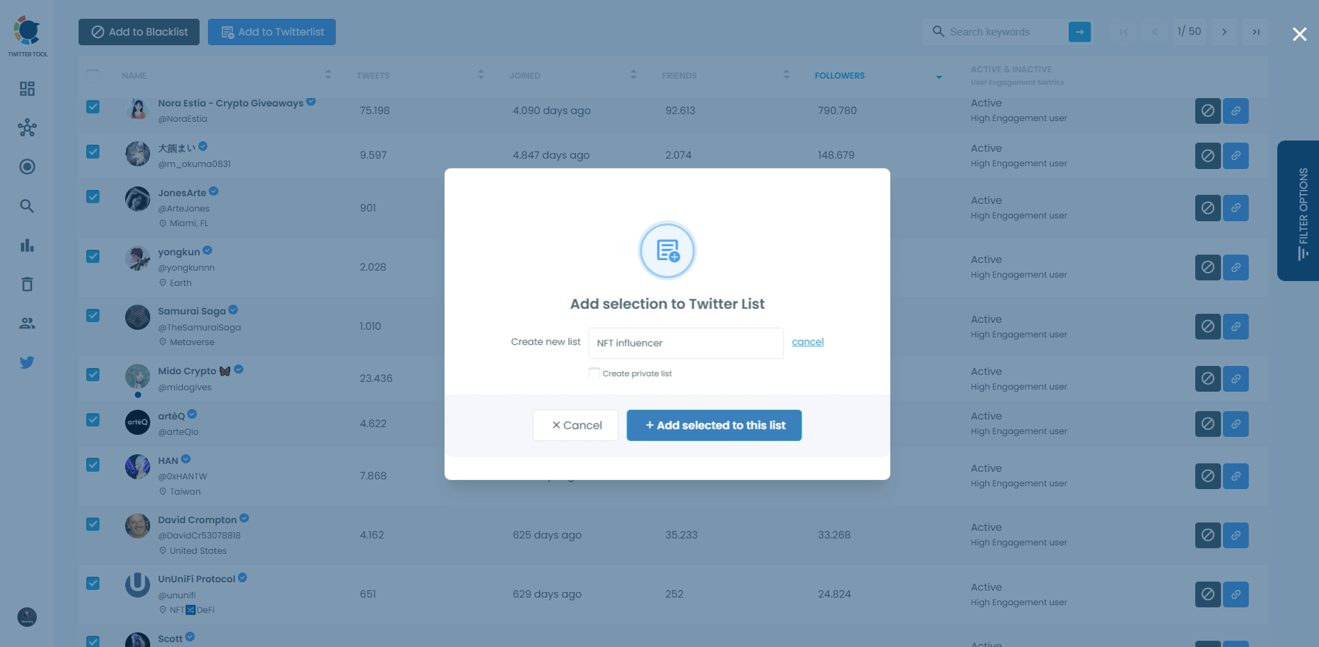
Task: Blacklist Mido Crypto using row block icon
Action: coord(1208,378)
